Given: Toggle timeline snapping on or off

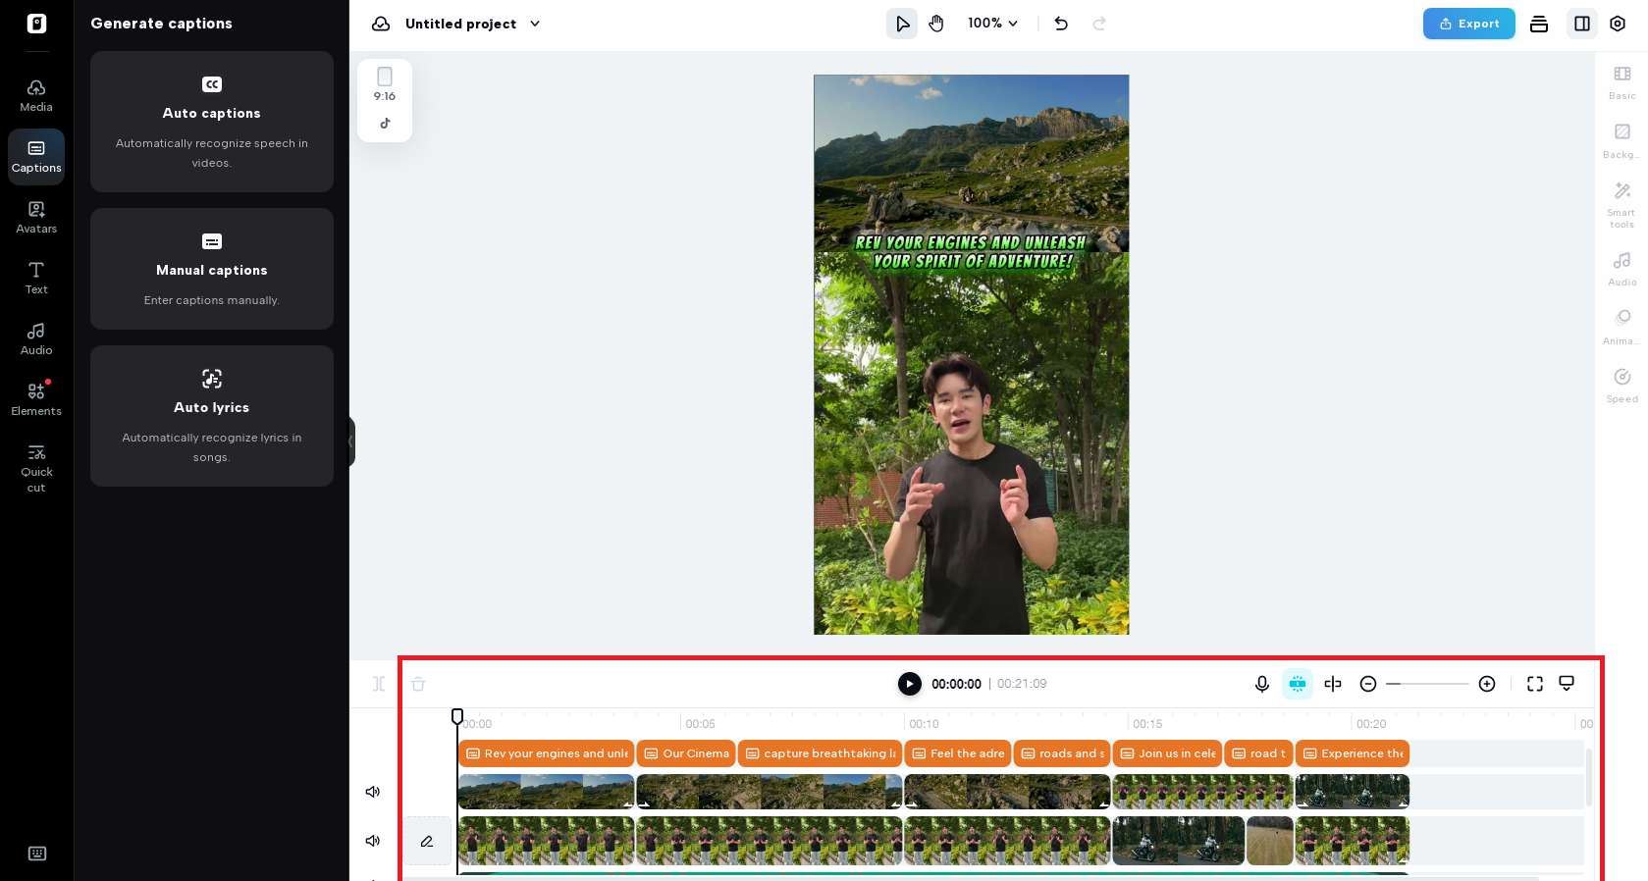Looking at the screenshot, I should click(1298, 684).
